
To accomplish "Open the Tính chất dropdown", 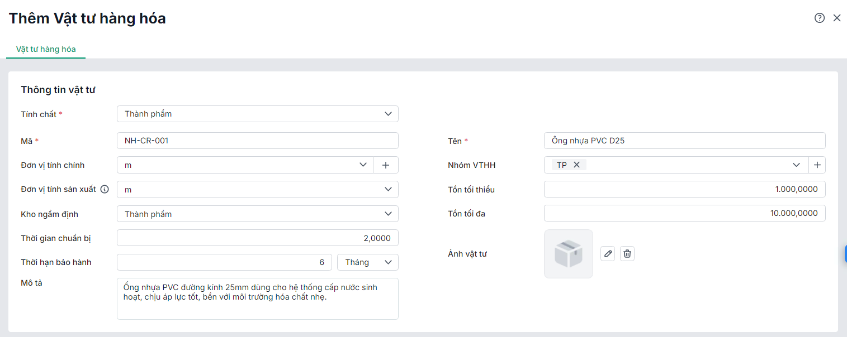I will 388,114.
